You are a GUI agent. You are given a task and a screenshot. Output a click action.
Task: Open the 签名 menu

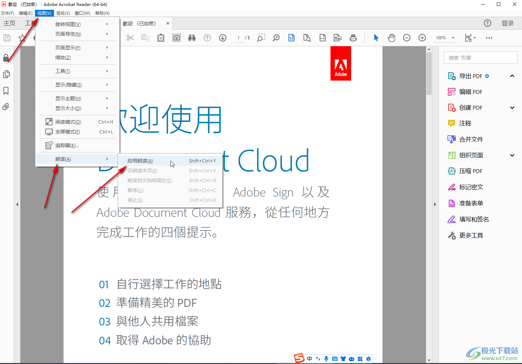point(63,13)
